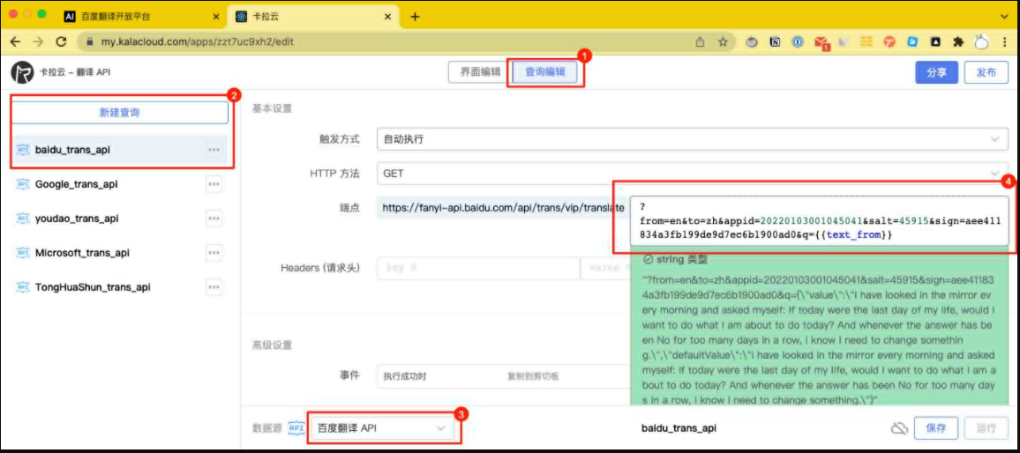The height and width of the screenshot is (453, 1020).
Task: Click the tomato-shaped extension icon
Action: pyautogui.click(x=751, y=41)
